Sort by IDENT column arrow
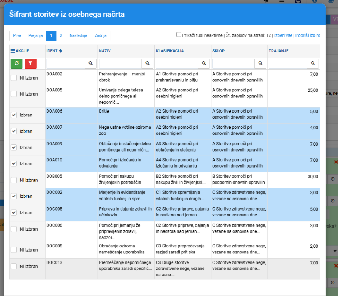Screen dimensions: 338x296 (60, 51)
